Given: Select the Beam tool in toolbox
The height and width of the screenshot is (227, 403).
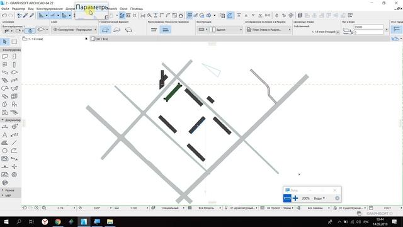Looking at the screenshot, I should click(x=4, y=73).
